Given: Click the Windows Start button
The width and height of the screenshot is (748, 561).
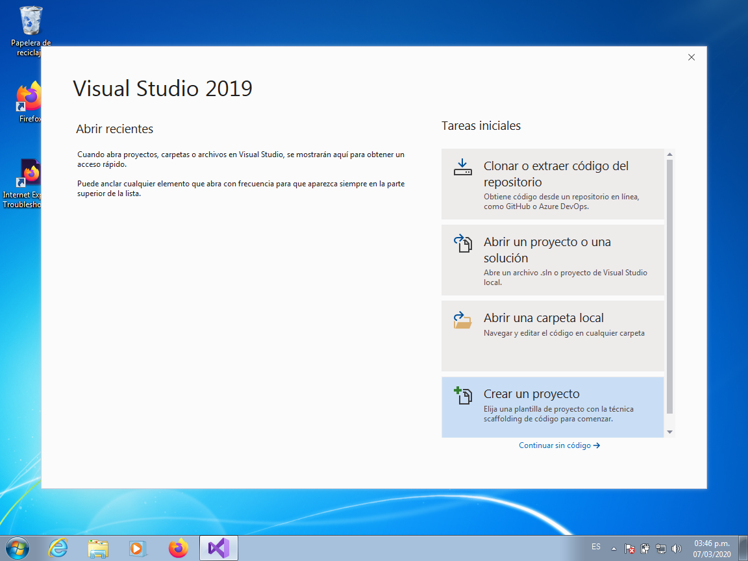Looking at the screenshot, I should [x=18, y=547].
